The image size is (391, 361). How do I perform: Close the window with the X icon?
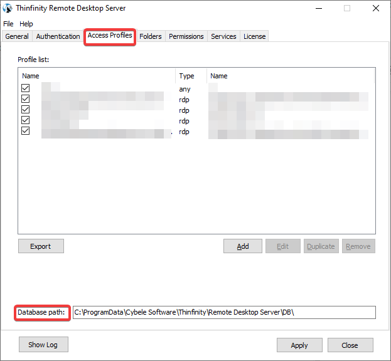376,8
